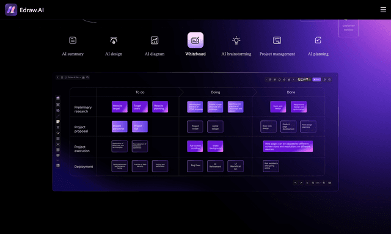Switch to the AI summary tab label
Viewport: 391px width, 234px height.
coord(73,54)
